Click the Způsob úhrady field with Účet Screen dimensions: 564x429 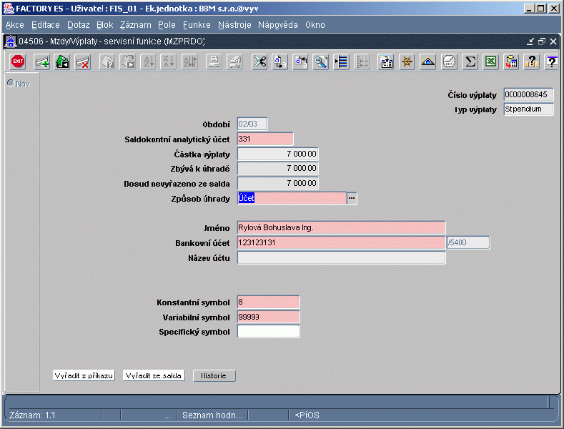292,198
